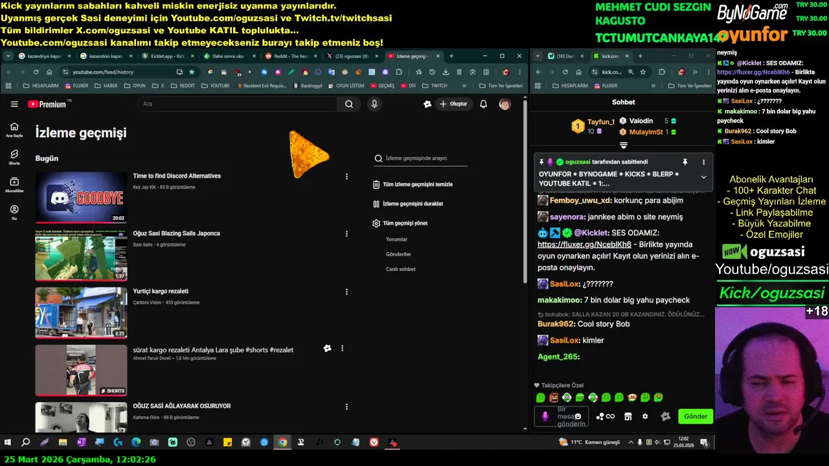Open options for Oğuz Sasi Blazing Sails Japonca
This screenshot has width=829, height=466.
(346, 234)
